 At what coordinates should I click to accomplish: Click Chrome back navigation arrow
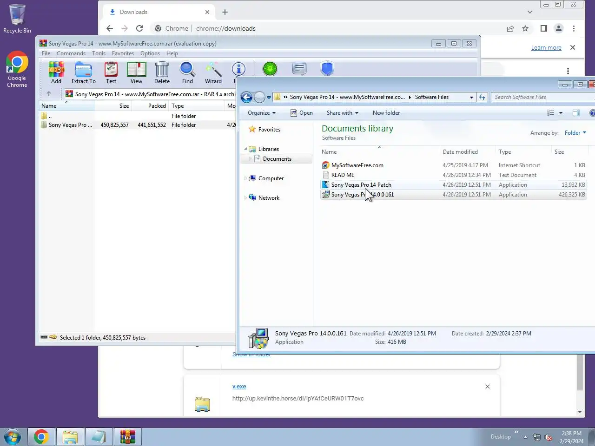110,28
